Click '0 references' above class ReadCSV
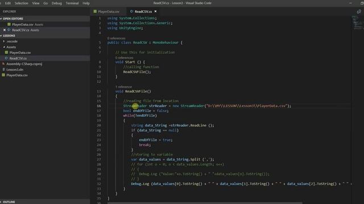364x204 pixels. click(x=116, y=38)
